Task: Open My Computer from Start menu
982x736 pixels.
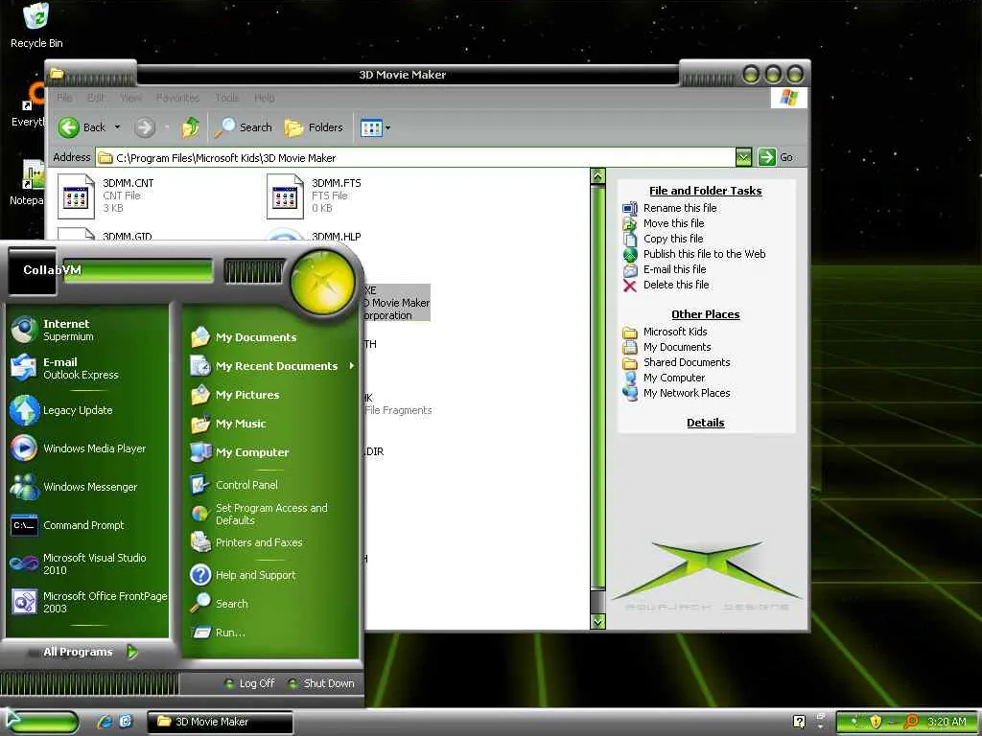Action: click(x=271, y=452)
